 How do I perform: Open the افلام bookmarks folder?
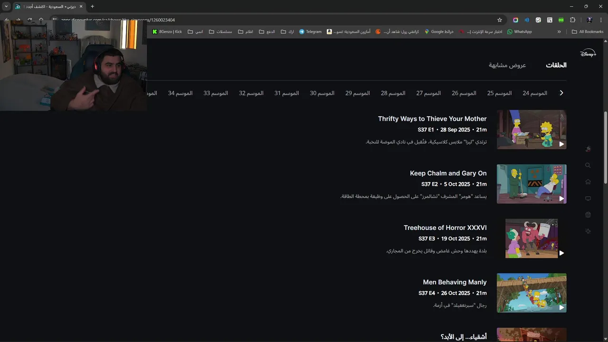point(246,32)
